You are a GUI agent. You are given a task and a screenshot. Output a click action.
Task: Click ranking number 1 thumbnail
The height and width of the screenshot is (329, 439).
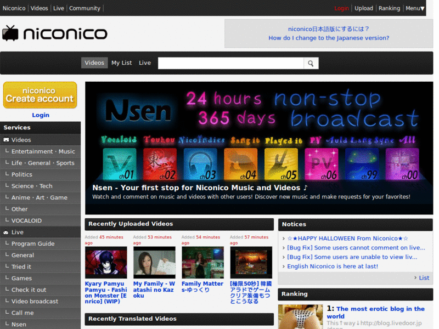tap(300, 317)
